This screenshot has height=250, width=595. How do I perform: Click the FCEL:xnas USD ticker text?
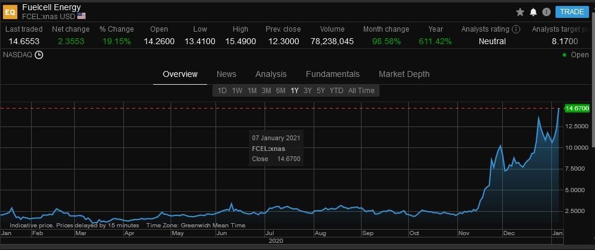(49, 16)
